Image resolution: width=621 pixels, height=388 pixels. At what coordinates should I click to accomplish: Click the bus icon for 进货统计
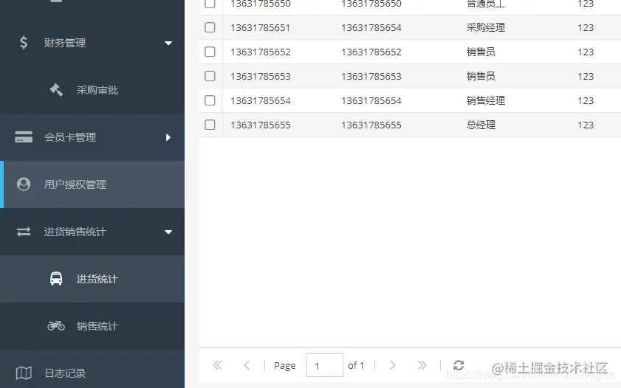(x=56, y=279)
